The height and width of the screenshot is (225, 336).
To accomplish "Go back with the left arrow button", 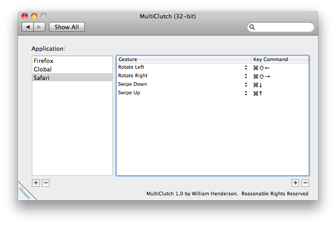I will coord(28,27).
